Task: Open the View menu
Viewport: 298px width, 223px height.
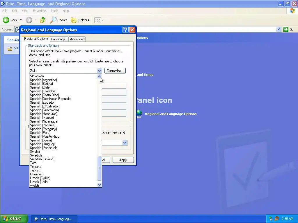Action: [x=25, y=11]
